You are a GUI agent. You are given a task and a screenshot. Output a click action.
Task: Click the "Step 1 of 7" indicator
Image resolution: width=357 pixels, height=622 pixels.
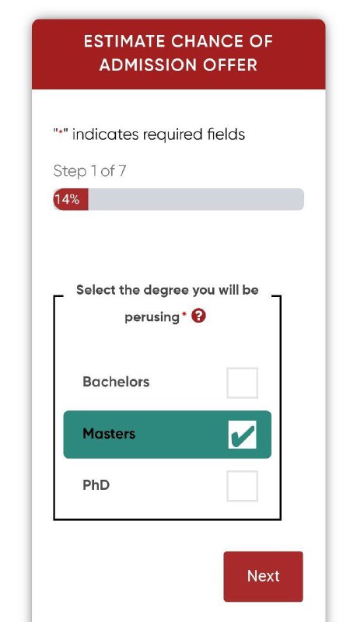click(x=89, y=171)
